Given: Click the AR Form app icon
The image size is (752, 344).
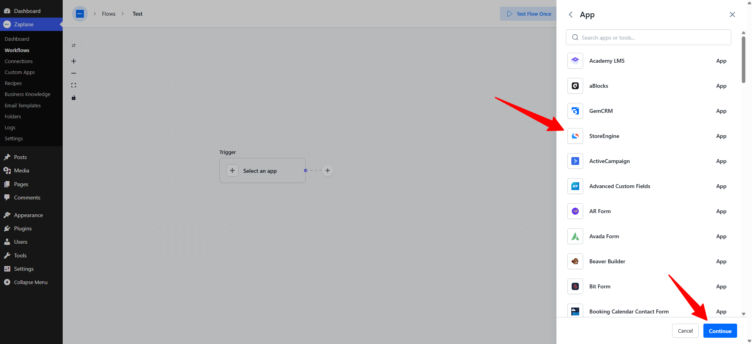Looking at the screenshot, I should (575, 211).
